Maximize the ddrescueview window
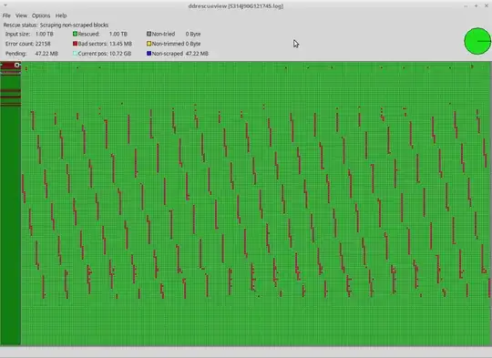The width and height of the screenshot is (492, 358). 476,5
